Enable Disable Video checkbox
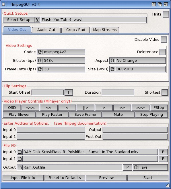Viewport: 171px width, 189px height. click(x=164, y=40)
